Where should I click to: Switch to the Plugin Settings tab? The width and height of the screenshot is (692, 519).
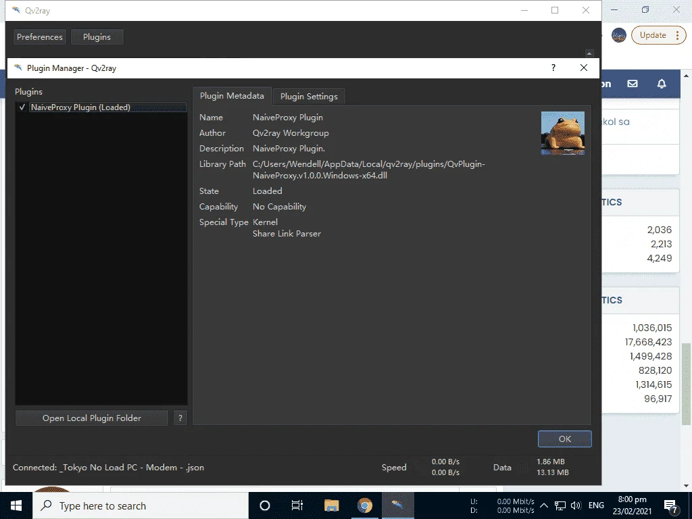pyautogui.click(x=309, y=96)
